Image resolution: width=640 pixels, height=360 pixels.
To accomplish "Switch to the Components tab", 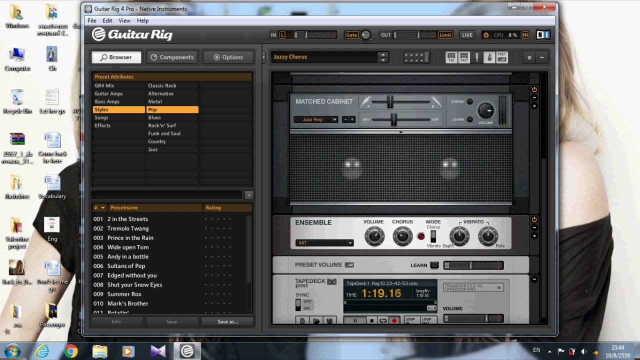I will pyautogui.click(x=172, y=57).
